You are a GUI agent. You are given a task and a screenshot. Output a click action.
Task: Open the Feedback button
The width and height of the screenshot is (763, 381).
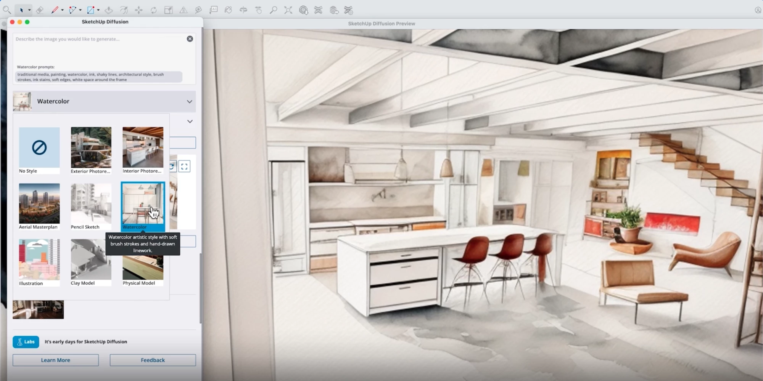(x=153, y=360)
